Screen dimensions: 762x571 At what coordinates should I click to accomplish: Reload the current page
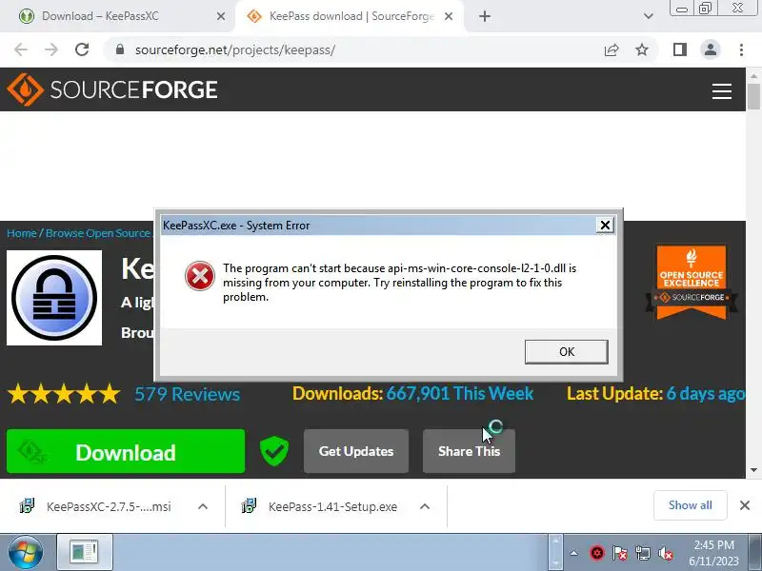click(82, 49)
